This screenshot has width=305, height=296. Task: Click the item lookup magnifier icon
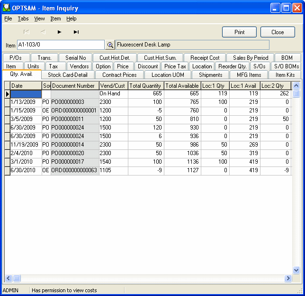[110, 45]
